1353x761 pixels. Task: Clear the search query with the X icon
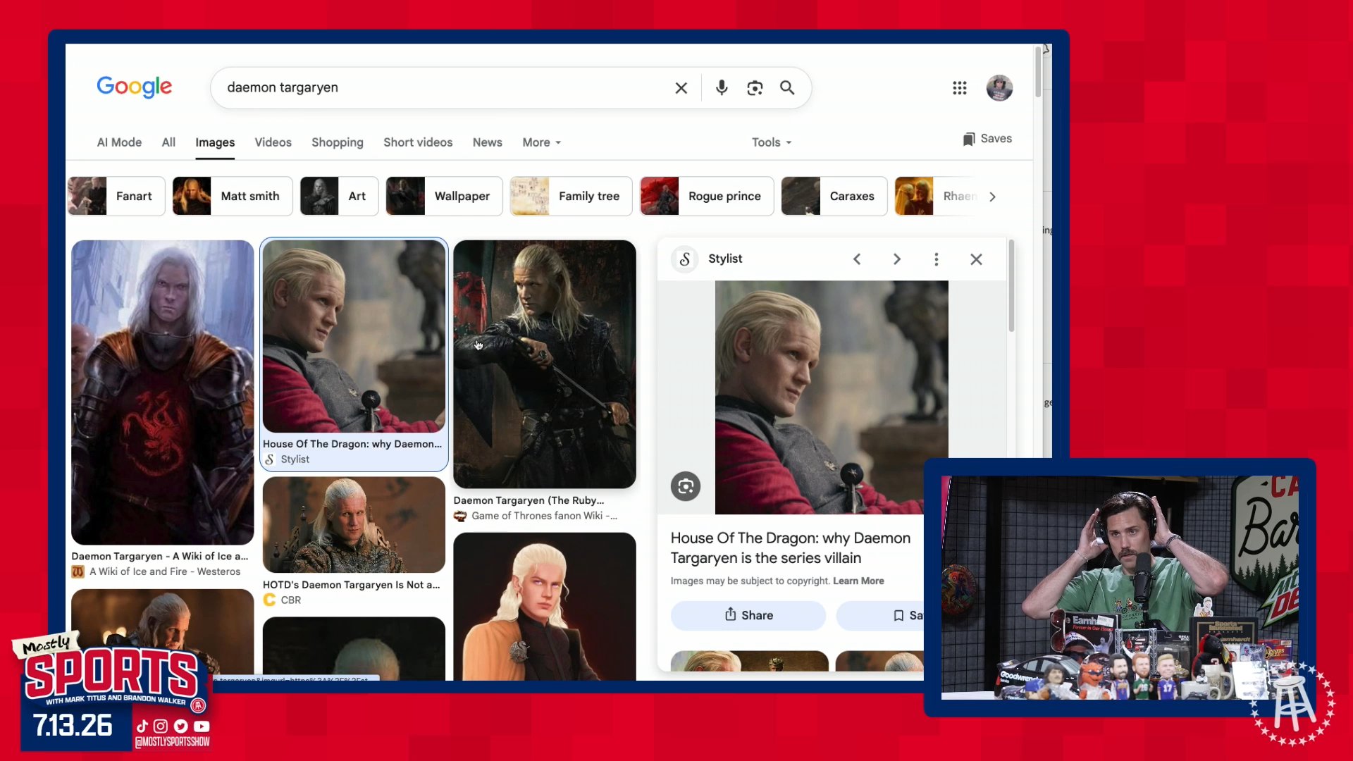[x=681, y=88]
